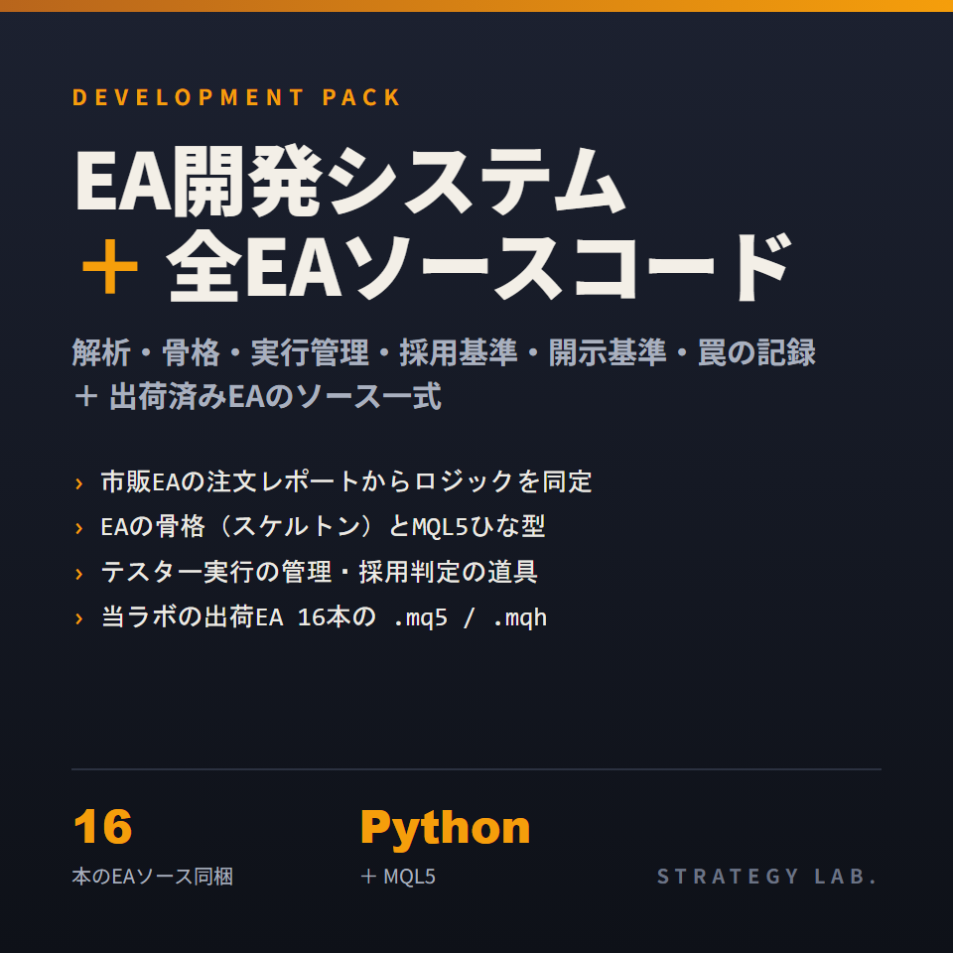This screenshot has height=953, width=953.
Task: Click the bullet EAの骨格(スケルトン)とMQL5ひな型
Action: tap(323, 526)
